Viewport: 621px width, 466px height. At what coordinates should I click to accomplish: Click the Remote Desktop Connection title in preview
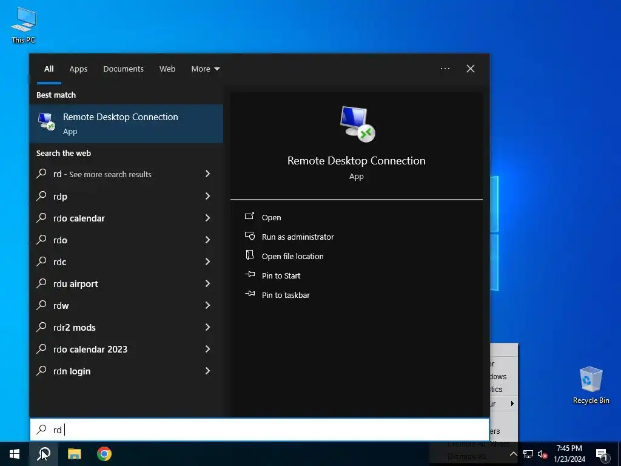[357, 161]
